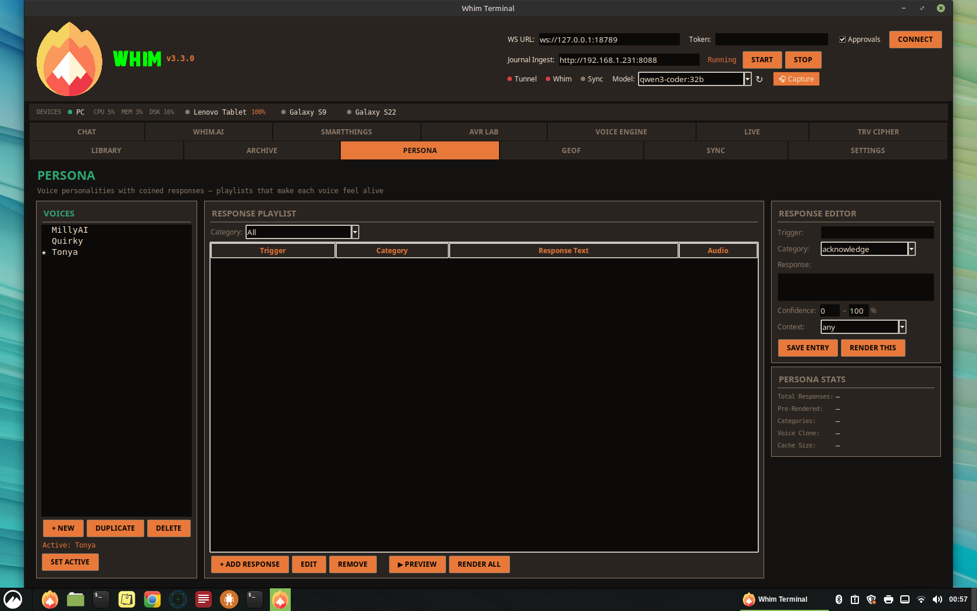Open Chrome from the taskbar
Image resolution: width=977 pixels, height=611 pixels.
pyautogui.click(x=152, y=599)
